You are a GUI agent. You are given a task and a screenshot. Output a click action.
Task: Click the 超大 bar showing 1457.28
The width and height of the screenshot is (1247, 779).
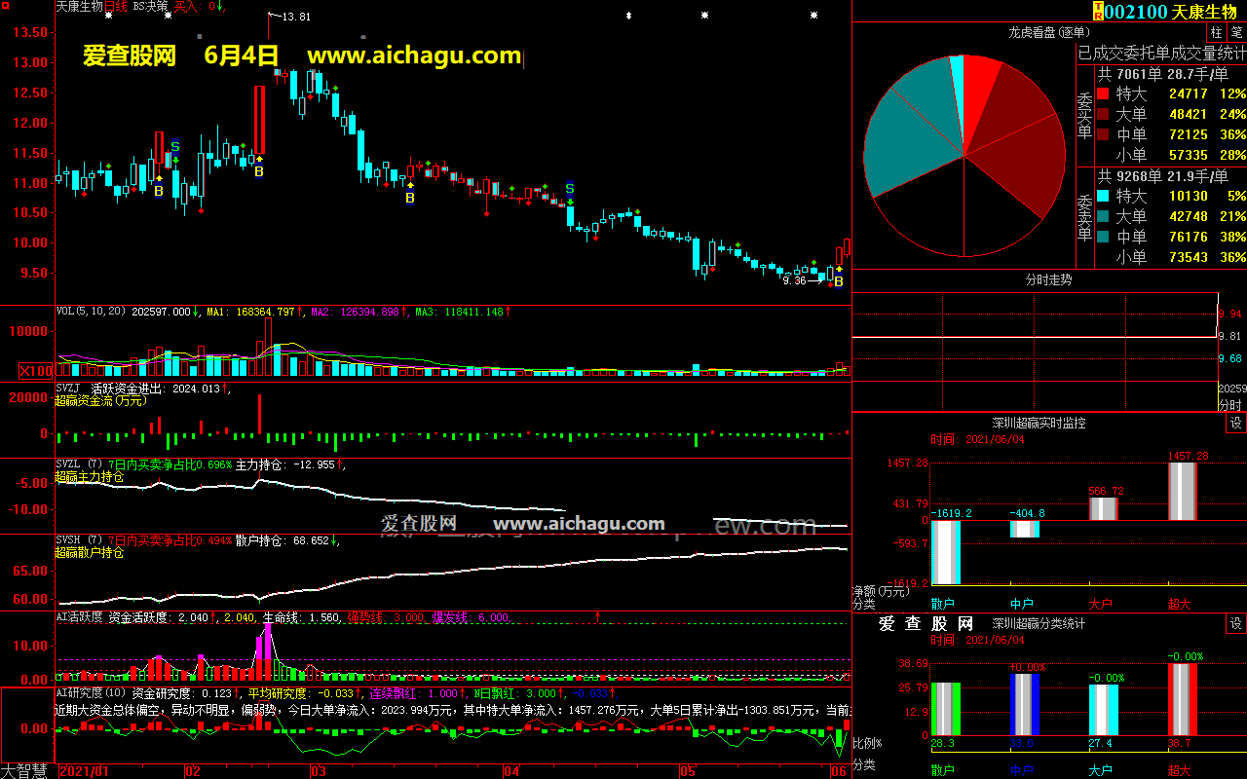pos(1183,491)
